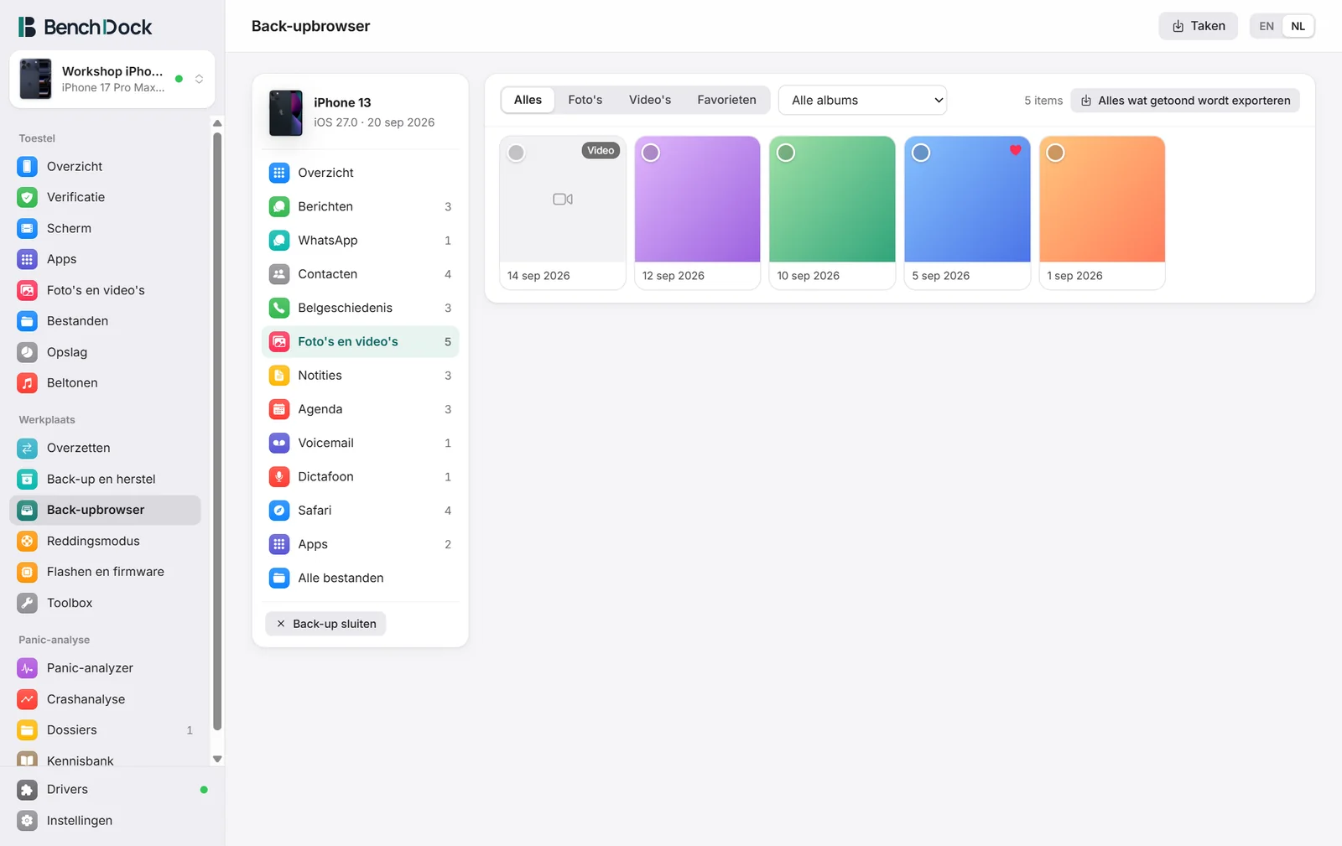Open the Berichten message icon in backup list

(279, 206)
